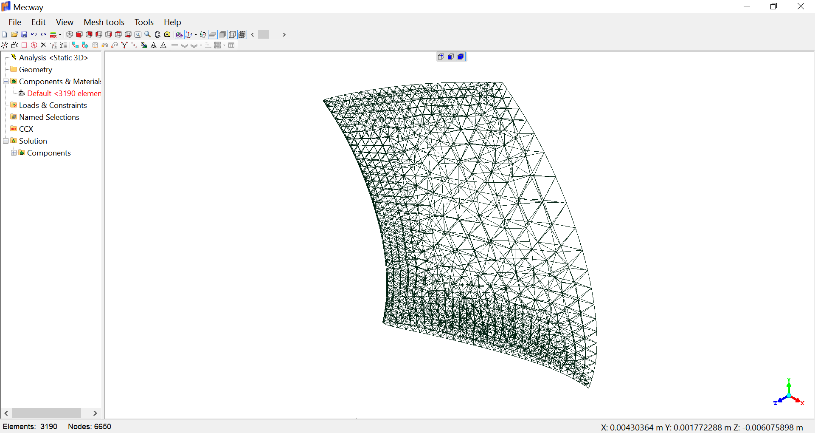
Task: Expand the Components node under Solution
Action: (14, 153)
